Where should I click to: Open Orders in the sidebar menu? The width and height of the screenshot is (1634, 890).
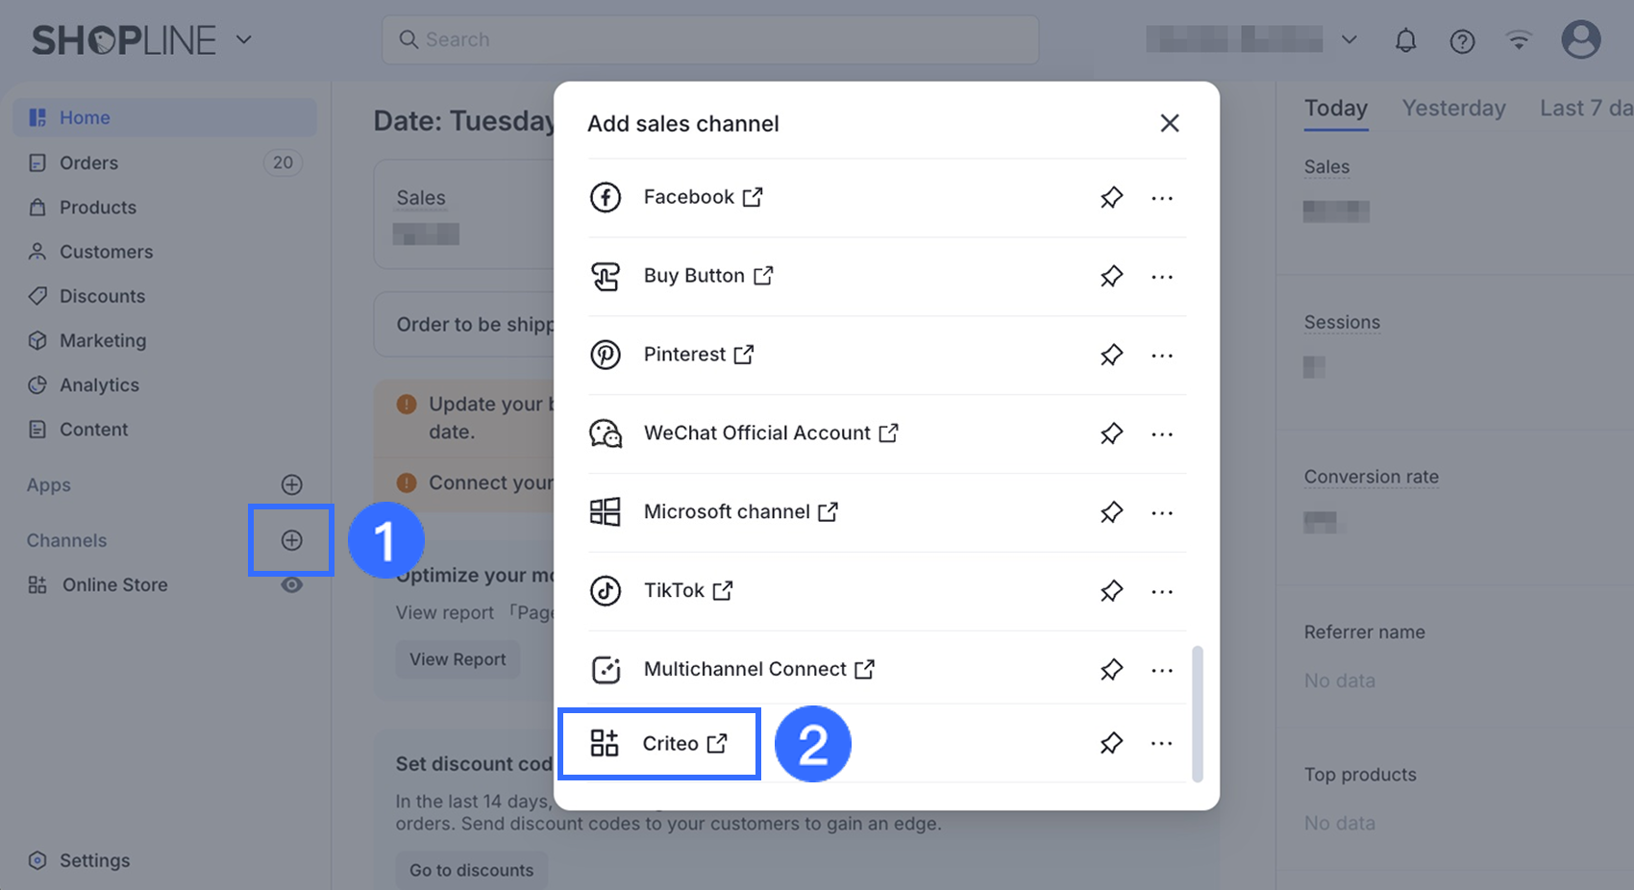pos(88,162)
